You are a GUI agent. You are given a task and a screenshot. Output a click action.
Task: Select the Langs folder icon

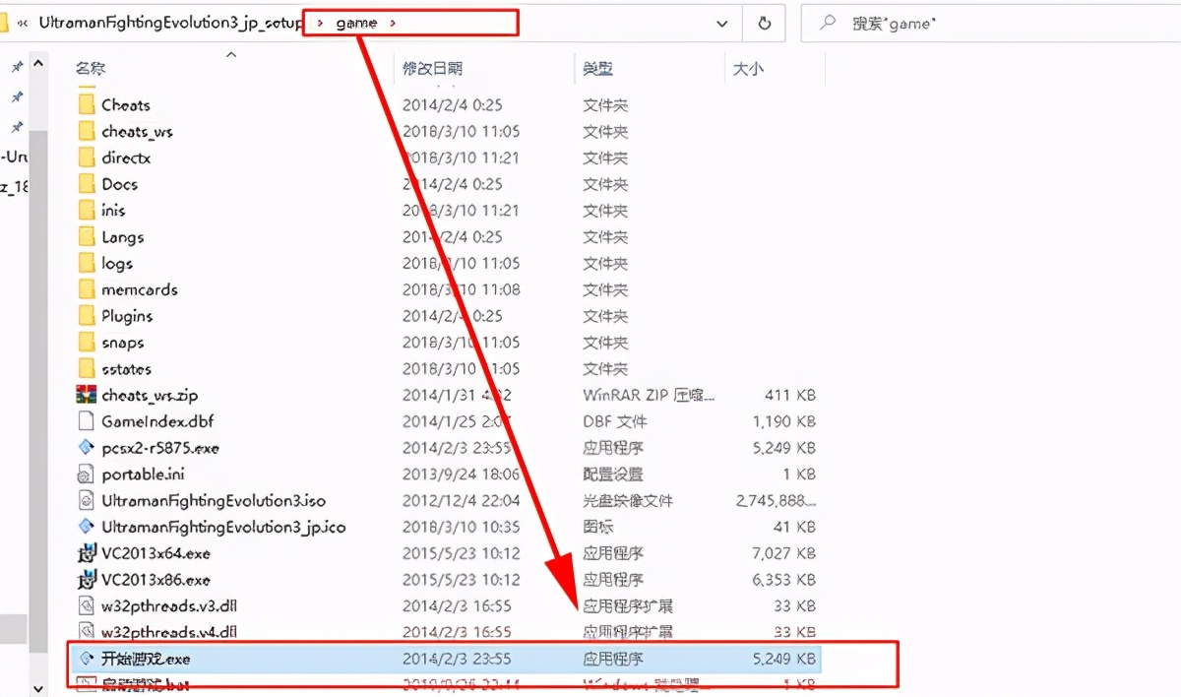coord(86,237)
